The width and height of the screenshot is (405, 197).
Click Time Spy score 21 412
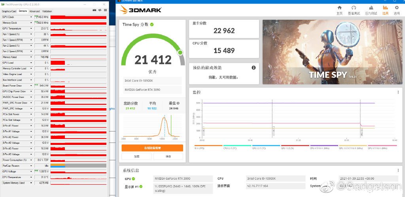pos(153,60)
